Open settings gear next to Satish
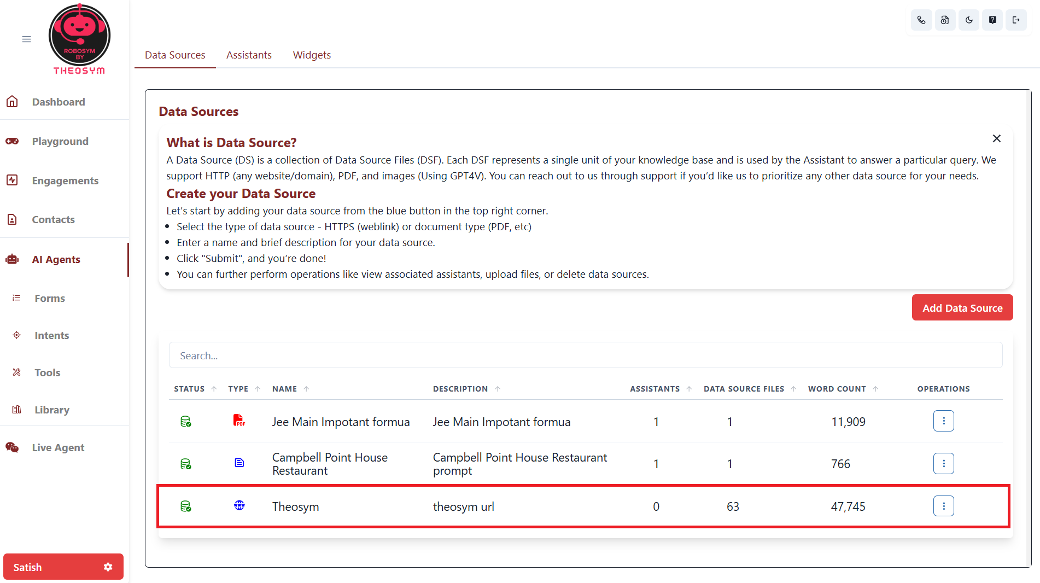The image size is (1040, 583). (x=108, y=567)
